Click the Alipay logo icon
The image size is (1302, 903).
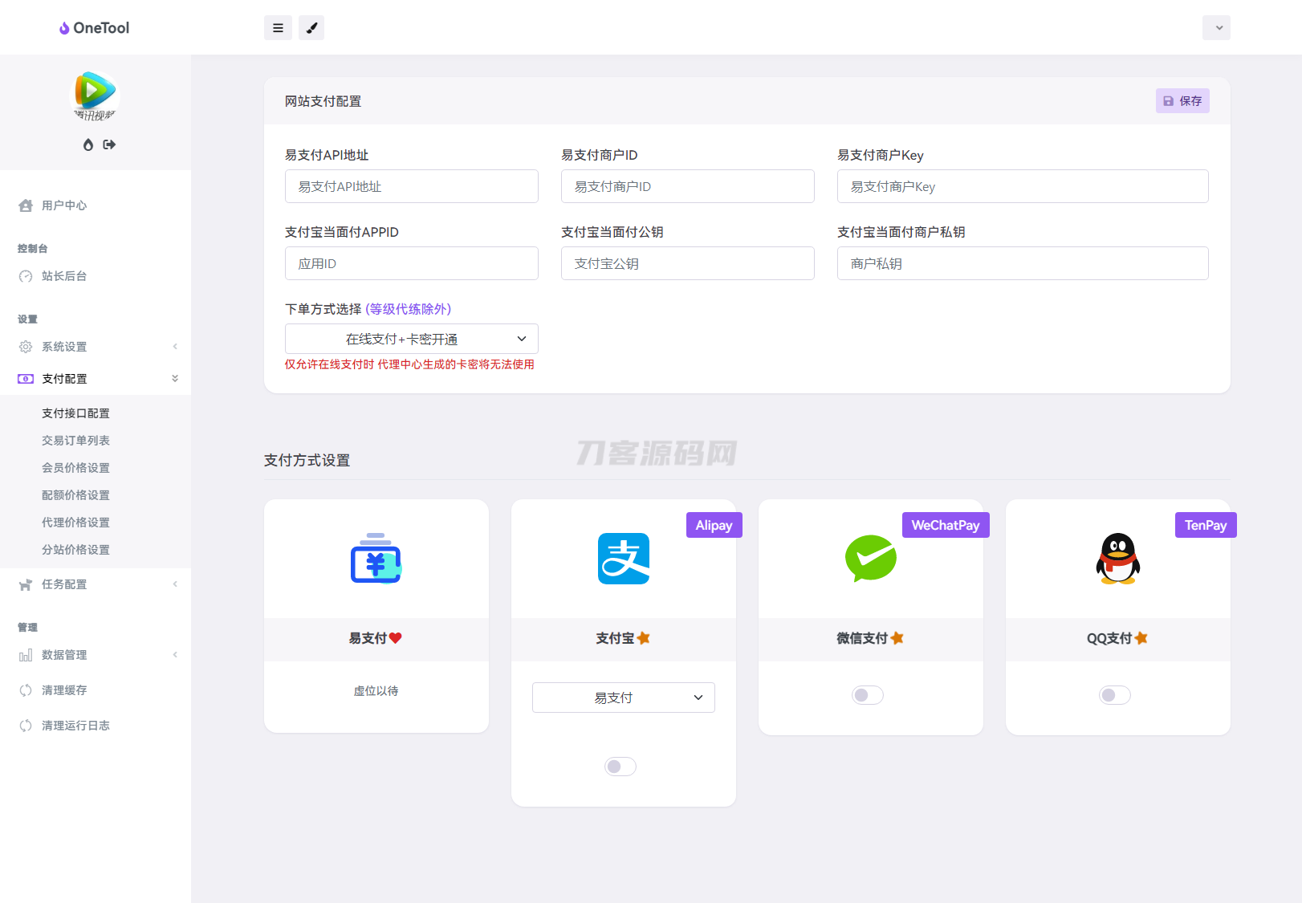(623, 559)
